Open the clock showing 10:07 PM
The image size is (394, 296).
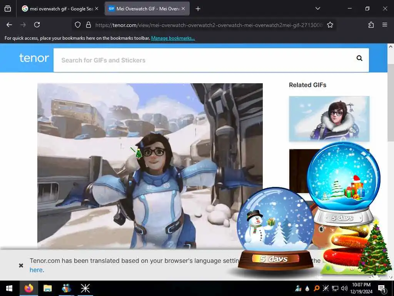tap(361, 288)
